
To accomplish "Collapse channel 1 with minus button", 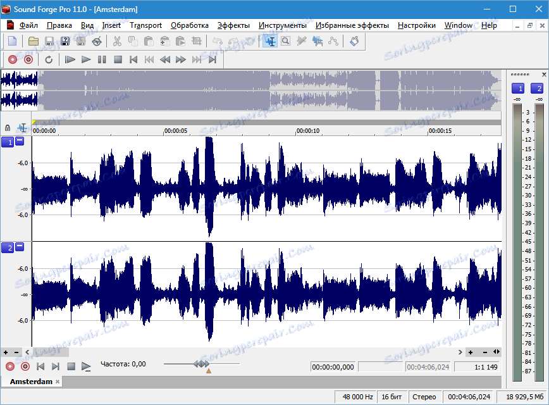I will coord(20,142).
